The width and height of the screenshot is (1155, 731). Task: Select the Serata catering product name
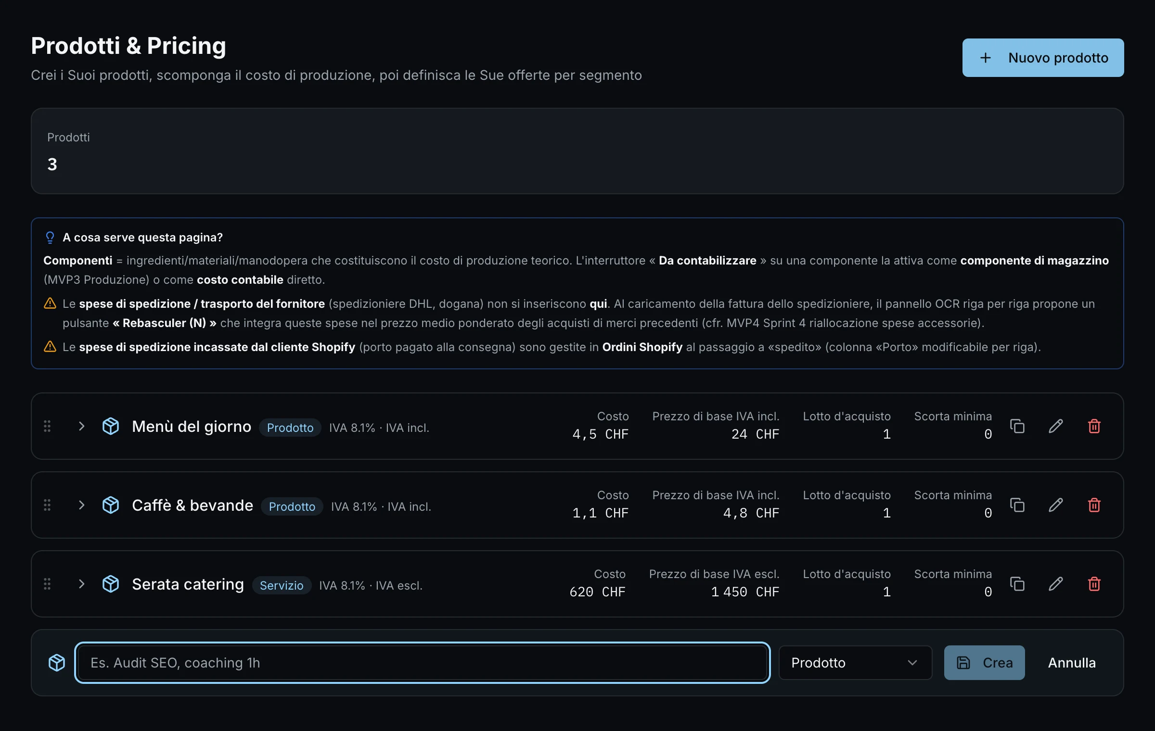click(x=188, y=584)
